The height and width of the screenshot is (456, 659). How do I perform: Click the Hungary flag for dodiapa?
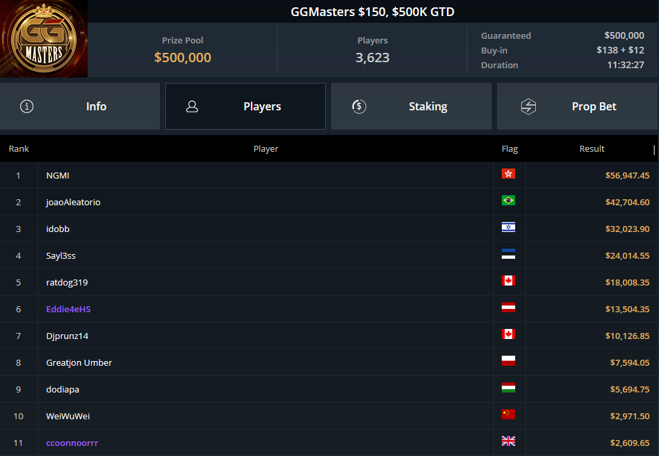[x=508, y=388]
